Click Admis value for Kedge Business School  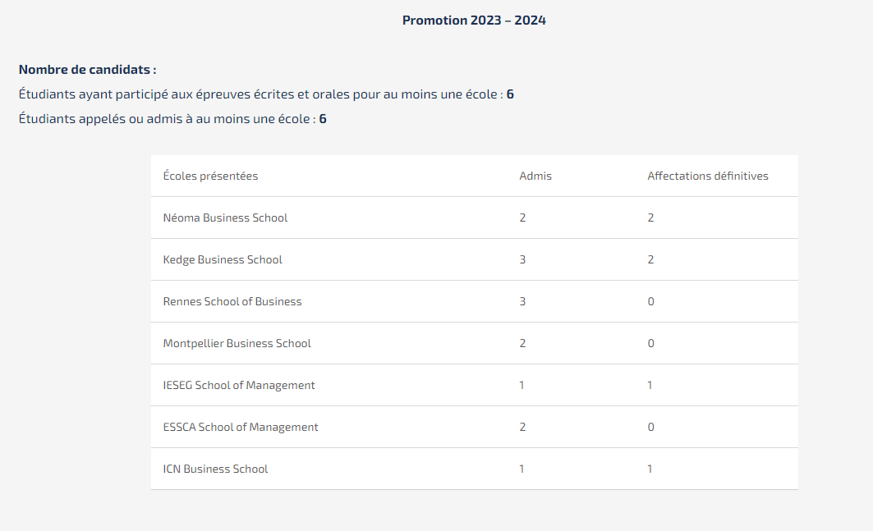click(x=522, y=259)
